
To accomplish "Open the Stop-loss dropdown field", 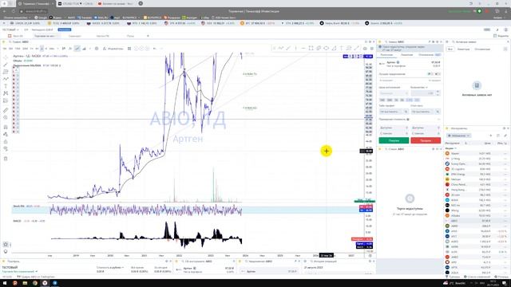I will 426,112.
